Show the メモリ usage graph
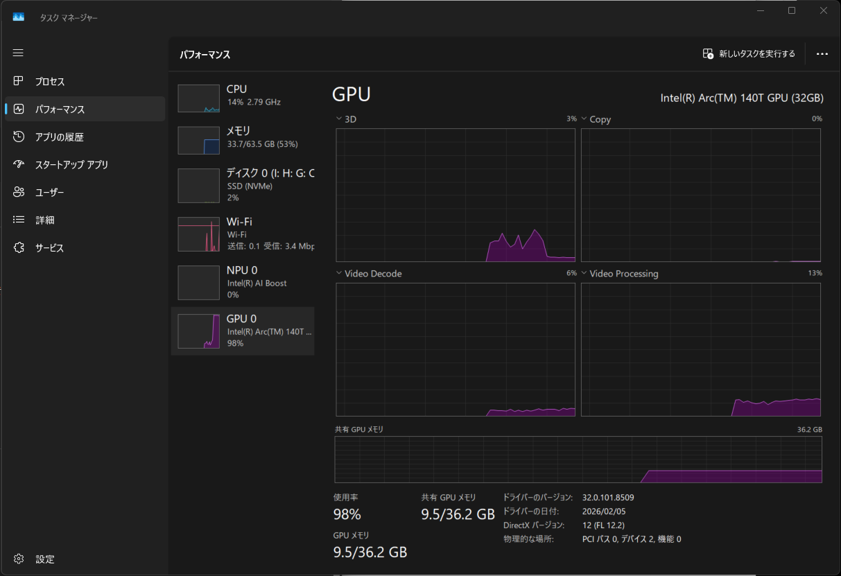The width and height of the screenshot is (841, 576). [243, 139]
